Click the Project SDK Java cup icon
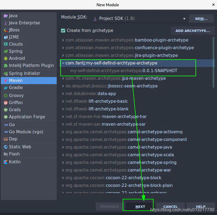The image size is (217, 215). (x=95, y=19)
